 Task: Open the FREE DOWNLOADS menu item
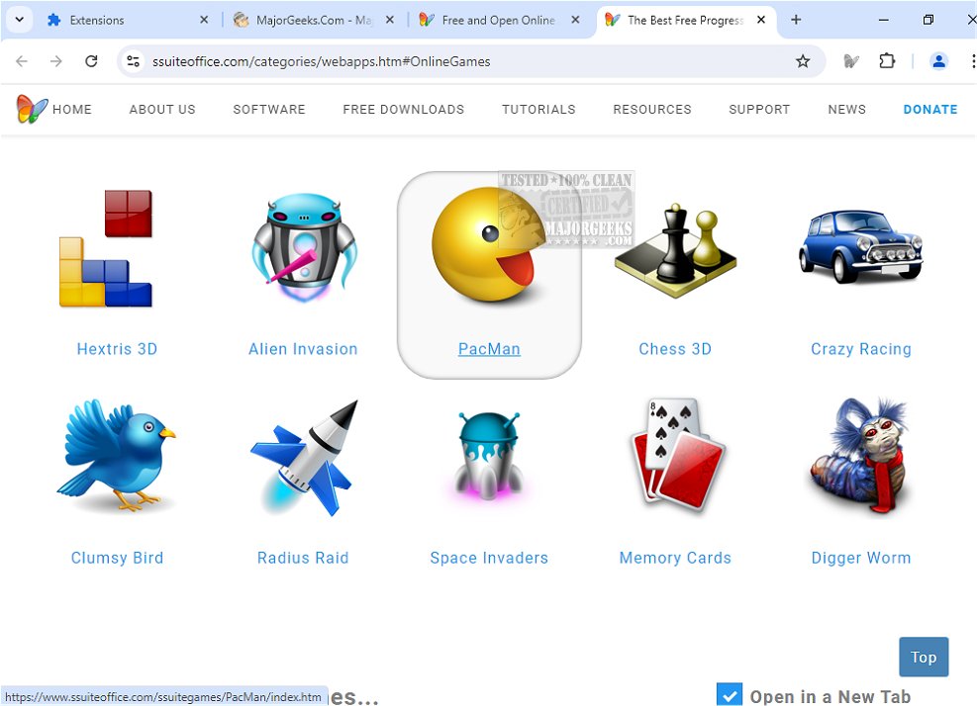click(403, 109)
